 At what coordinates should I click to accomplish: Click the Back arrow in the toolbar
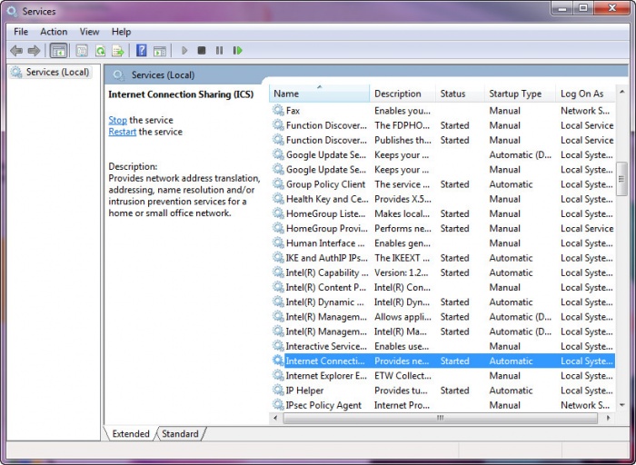16,51
